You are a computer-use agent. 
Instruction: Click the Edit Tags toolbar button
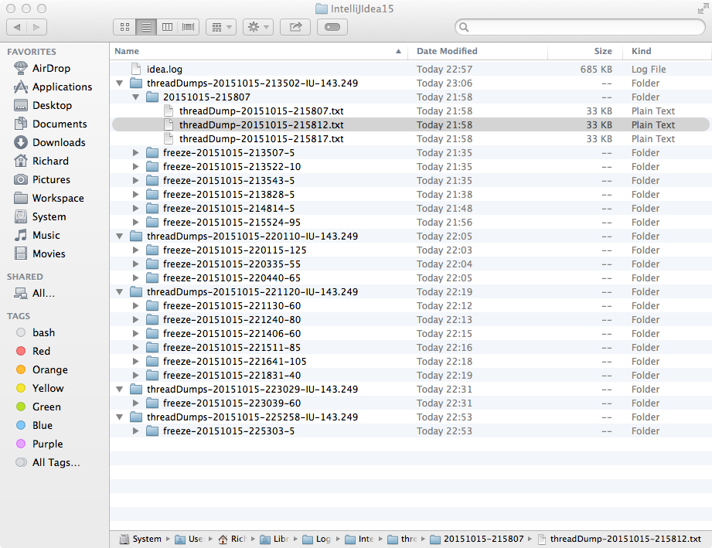pos(332,27)
